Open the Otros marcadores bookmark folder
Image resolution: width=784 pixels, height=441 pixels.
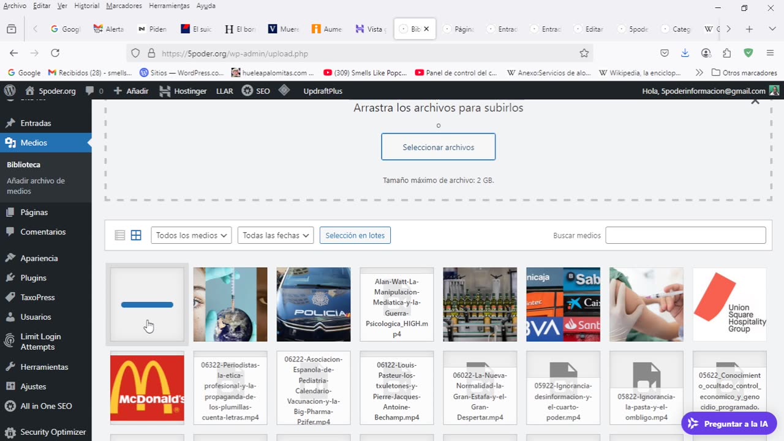(744, 72)
